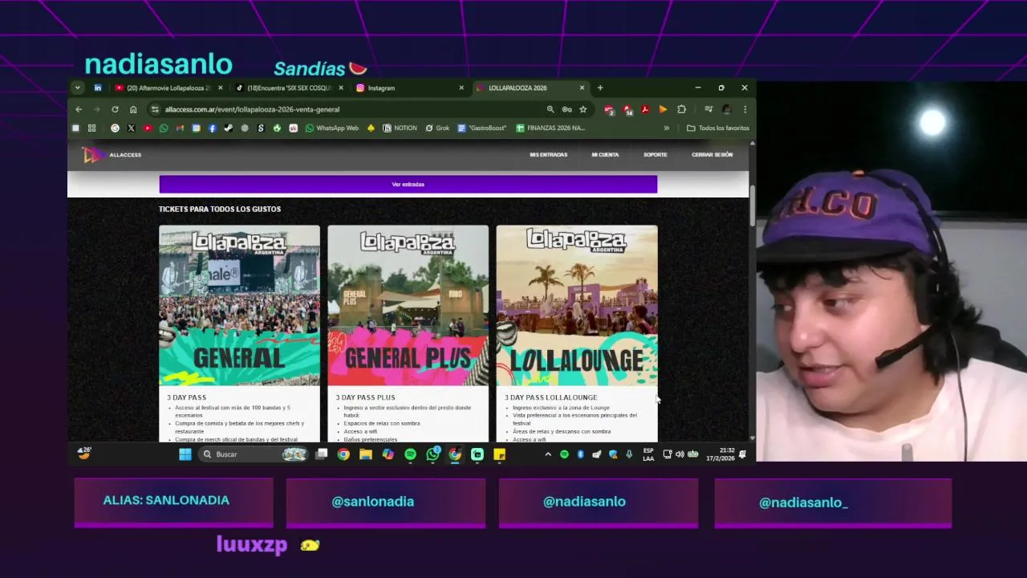Expand the hidden bookmarks chevron
Image resolution: width=1027 pixels, height=578 pixels.
pyautogui.click(x=666, y=128)
